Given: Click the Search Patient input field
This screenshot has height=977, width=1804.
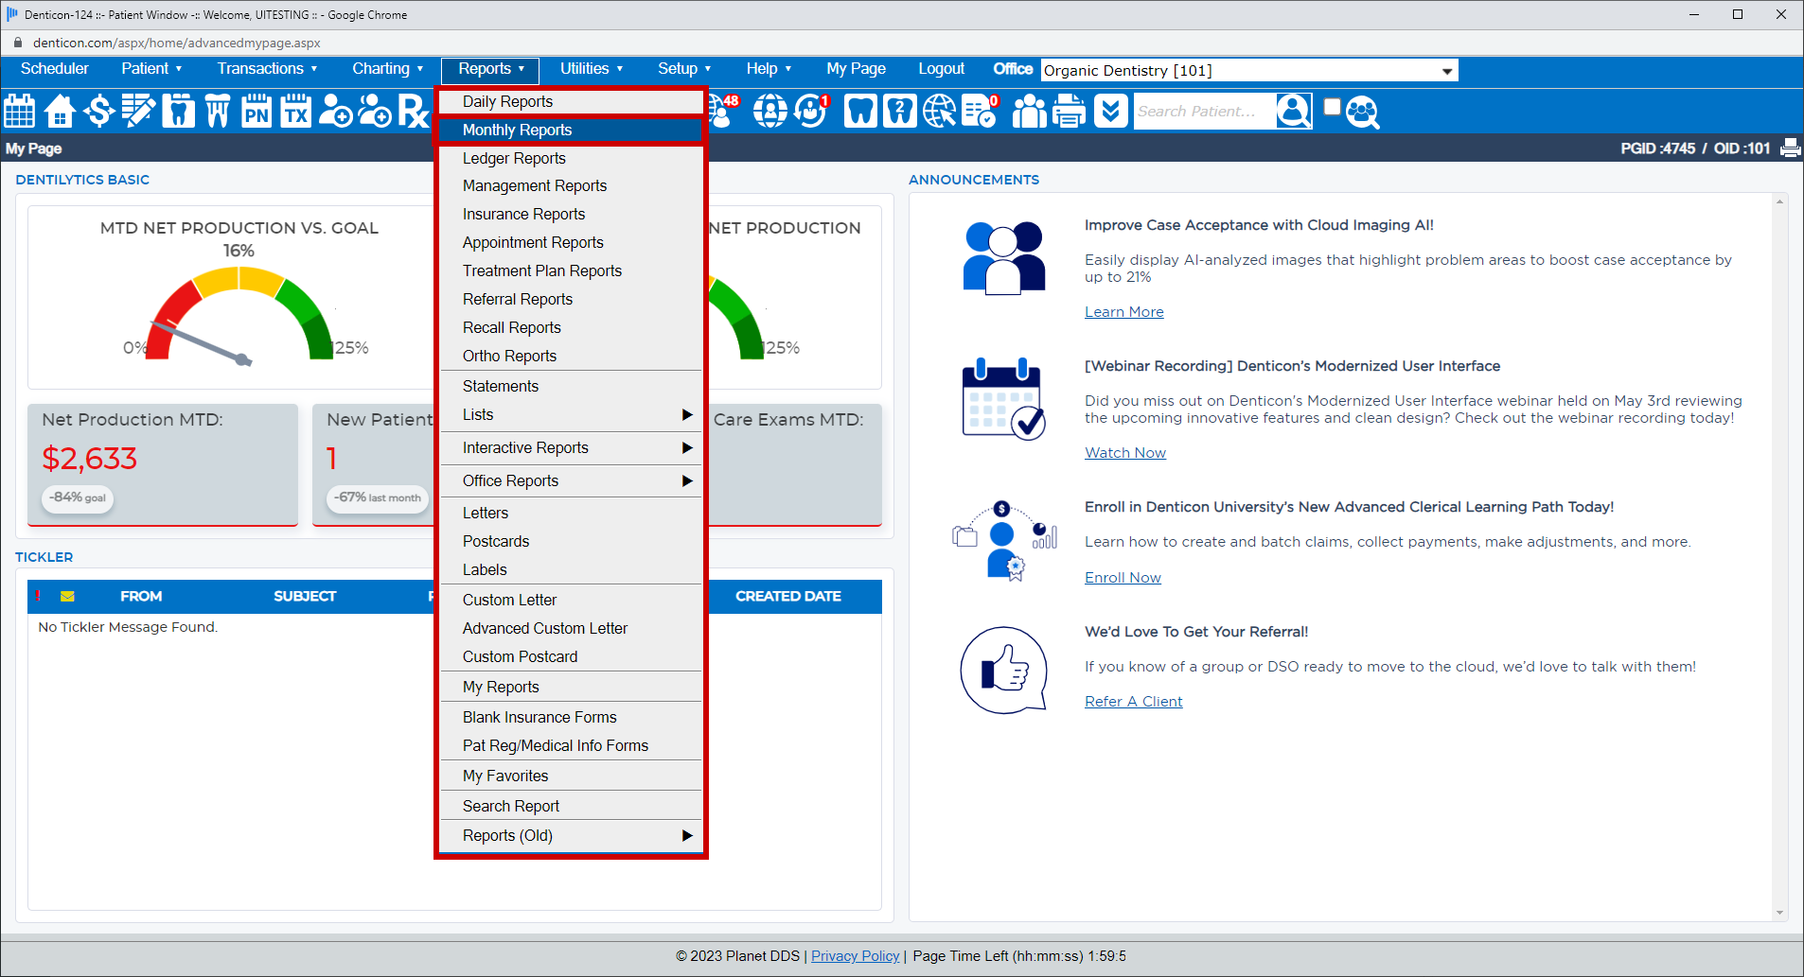Looking at the screenshot, I should coord(1204,111).
